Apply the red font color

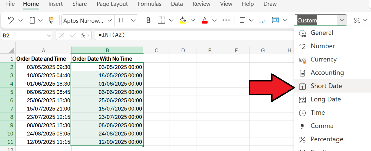click(205, 20)
